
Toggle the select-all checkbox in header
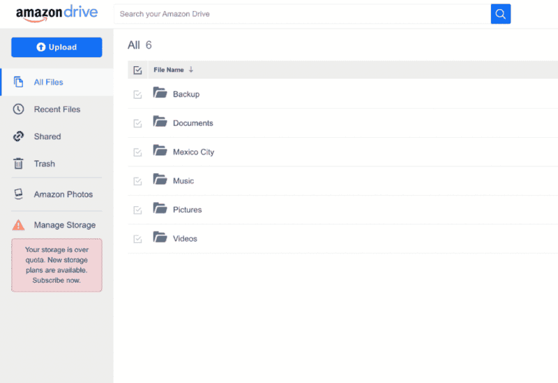pos(137,70)
